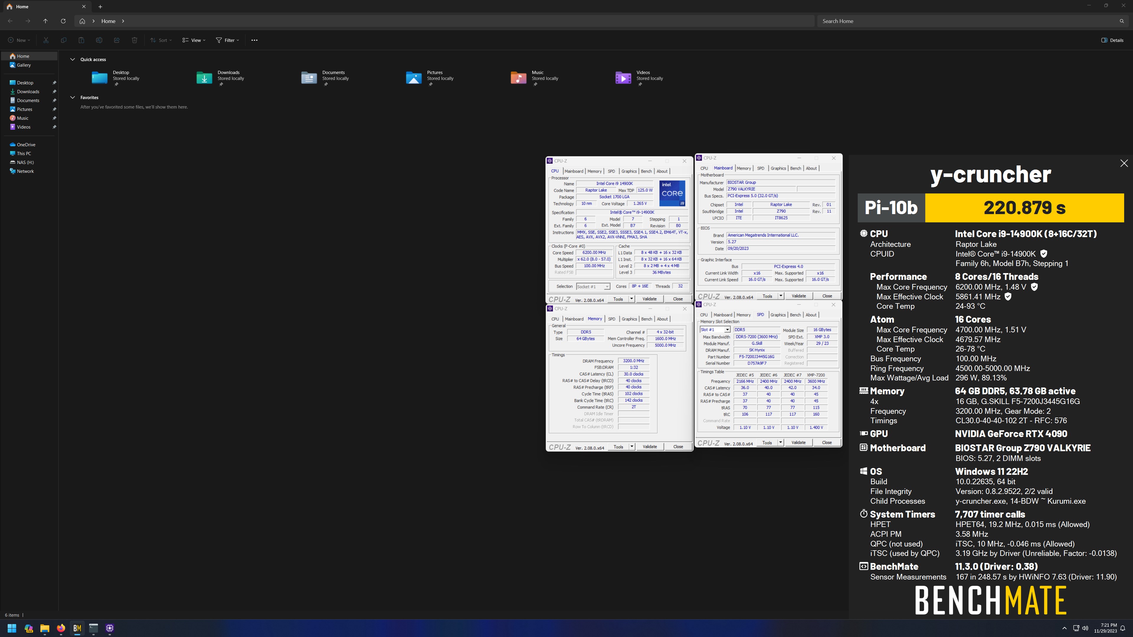The image size is (1133, 637).
Task: Open the Filter dropdown
Action: pos(228,40)
